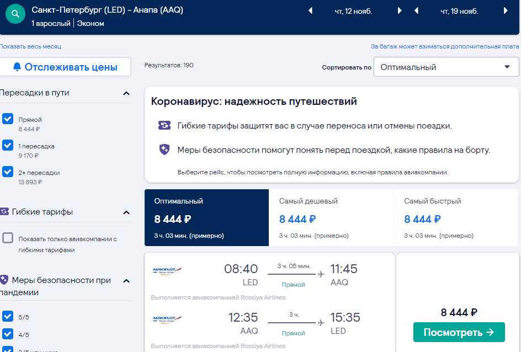The width and height of the screenshot is (521, 352).
Task: Uncheck the Прямой direct flights checkbox
Action: click(8, 119)
